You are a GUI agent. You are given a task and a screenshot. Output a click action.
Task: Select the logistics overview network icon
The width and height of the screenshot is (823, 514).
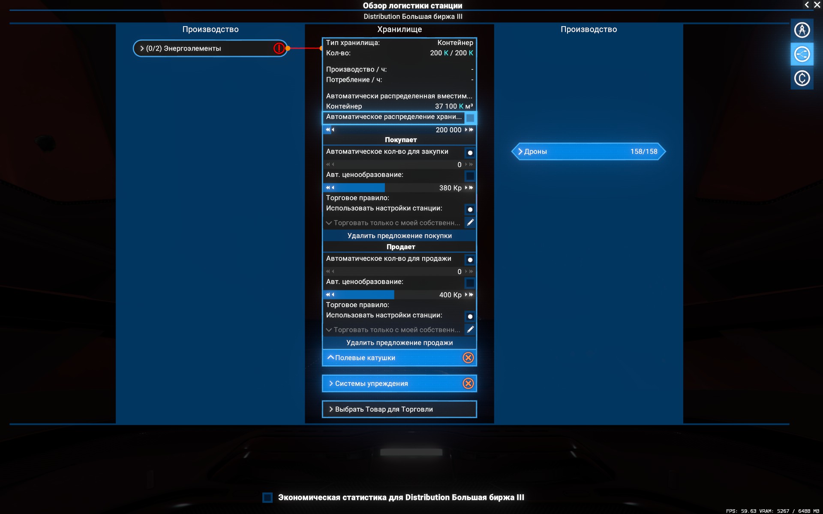[x=802, y=54]
